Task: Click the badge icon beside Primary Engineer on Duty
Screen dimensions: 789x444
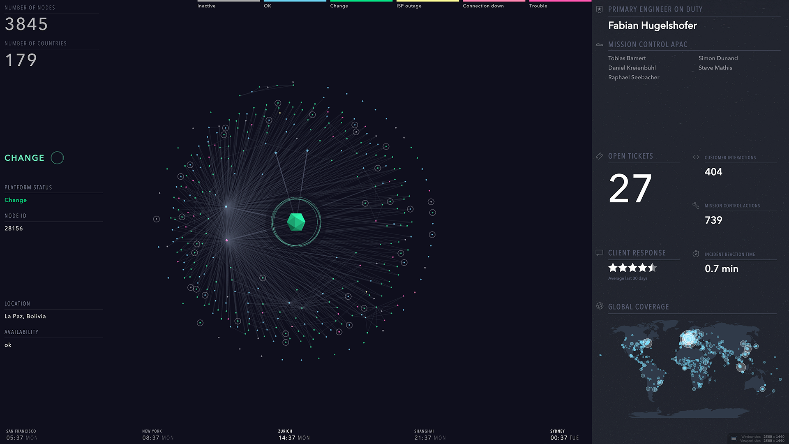Action: click(x=599, y=9)
